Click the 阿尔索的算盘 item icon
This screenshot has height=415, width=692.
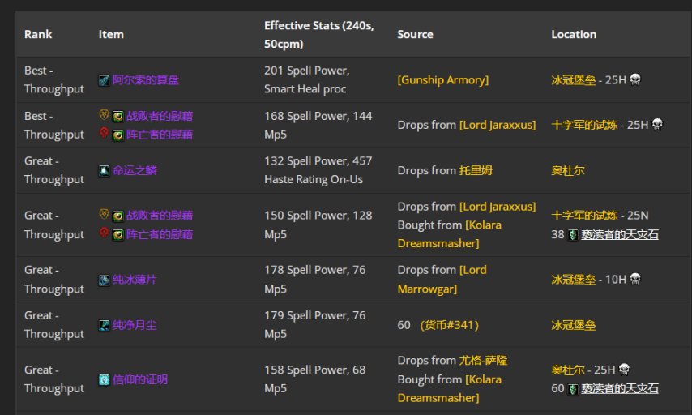pos(104,80)
